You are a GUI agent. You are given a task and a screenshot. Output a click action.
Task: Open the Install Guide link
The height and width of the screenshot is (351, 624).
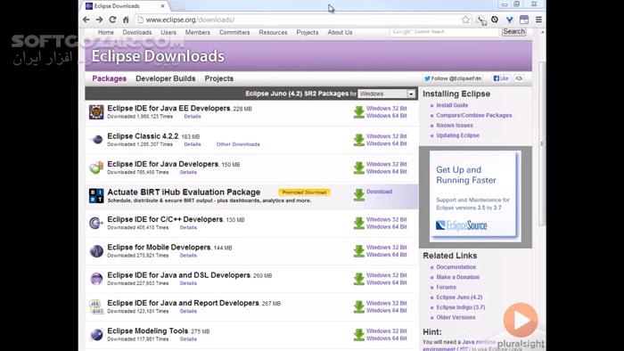coord(452,105)
